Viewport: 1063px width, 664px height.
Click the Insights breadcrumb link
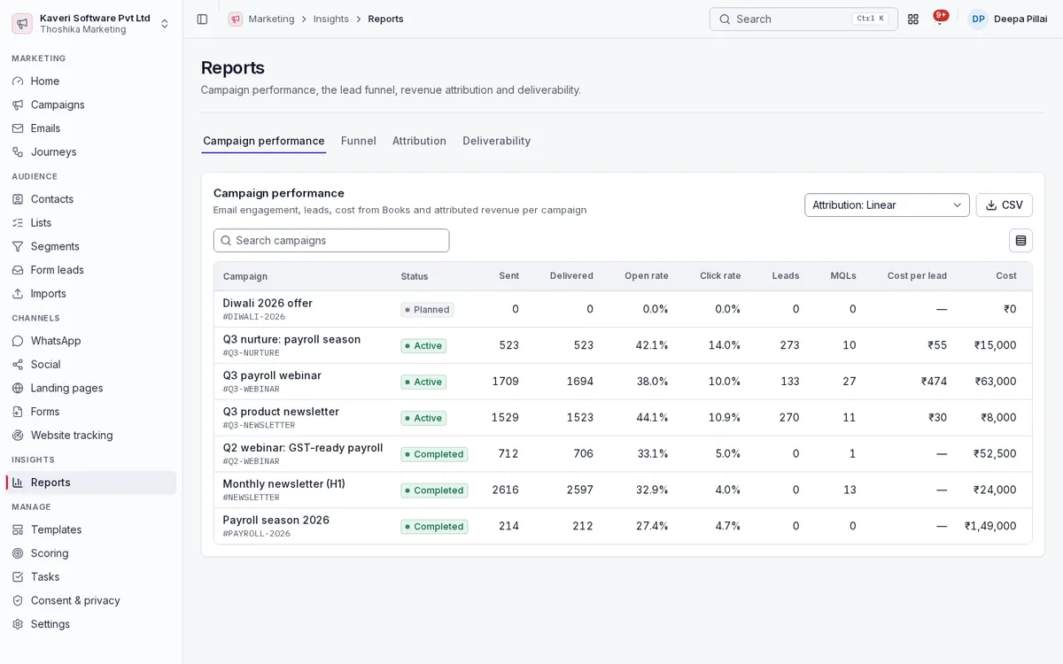click(x=331, y=19)
